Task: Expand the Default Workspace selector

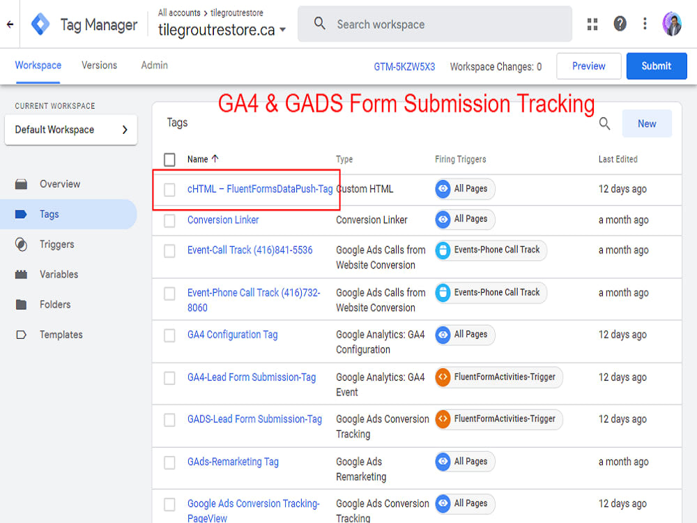Action: coord(70,130)
